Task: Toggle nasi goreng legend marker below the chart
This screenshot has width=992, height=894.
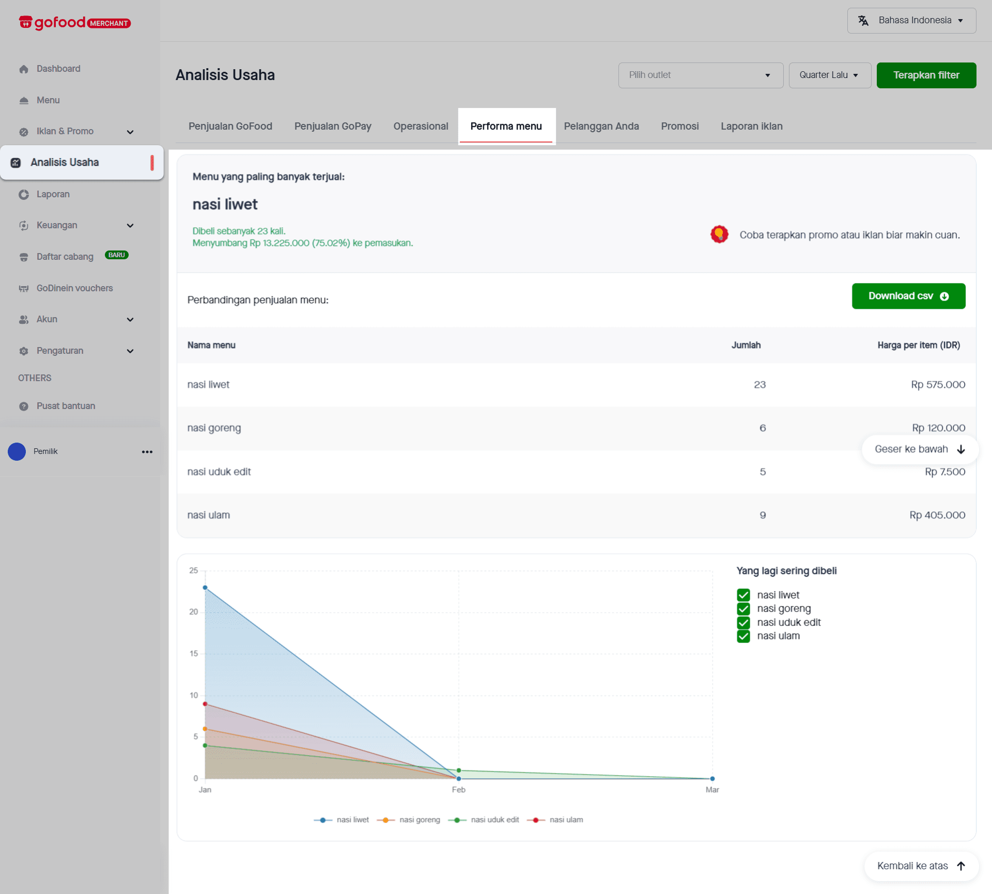Action: (386, 820)
